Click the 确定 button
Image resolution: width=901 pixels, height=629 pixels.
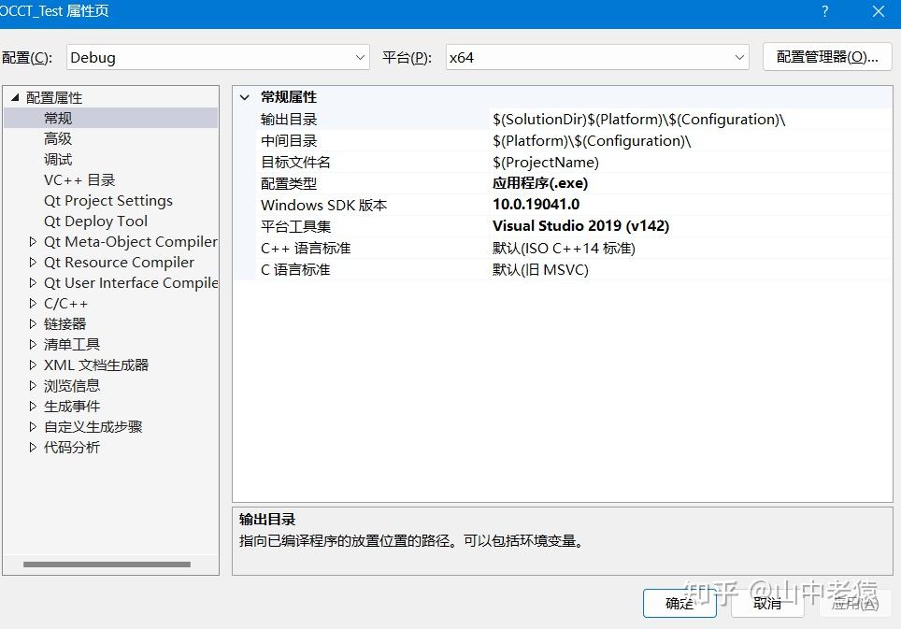[x=679, y=604]
